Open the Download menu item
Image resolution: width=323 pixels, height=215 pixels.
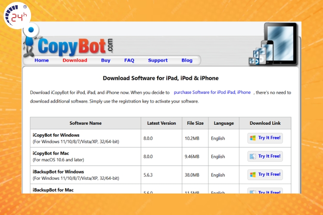click(x=75, y=60)
